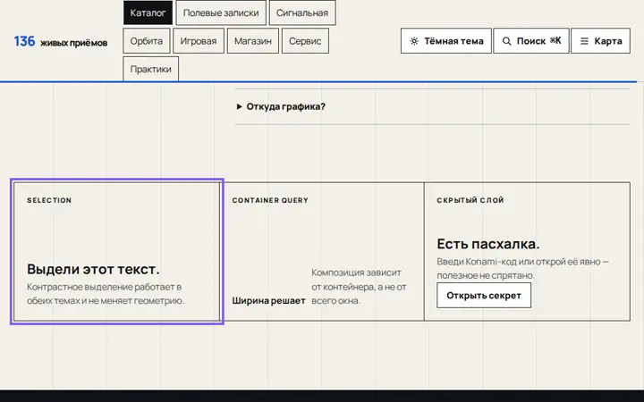Click the 136 живых приёмов logo
This screenshot has height=402, width=644.
coord(61,41)
